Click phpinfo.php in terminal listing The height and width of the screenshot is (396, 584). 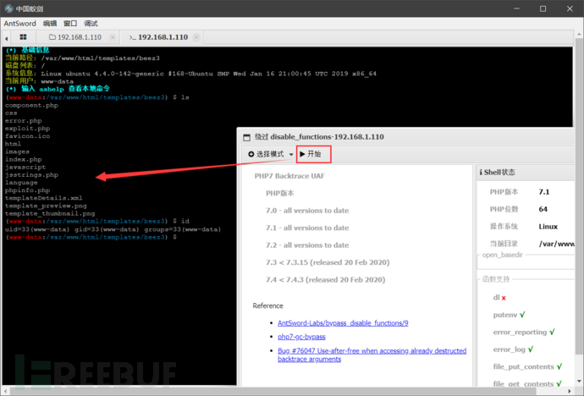pyautogui.click(x=28, y=190)
